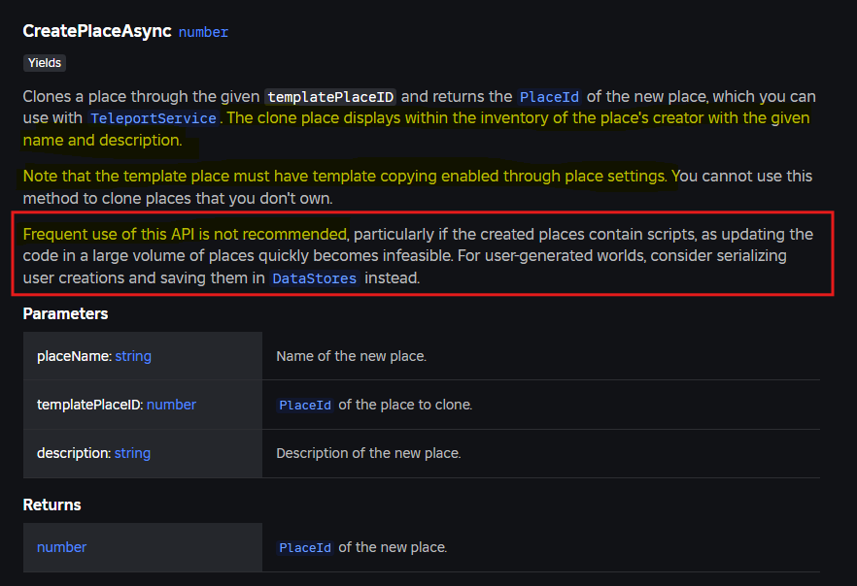Click the placeName parameter name
Screen dimensions: 857x586
point(73,356)
